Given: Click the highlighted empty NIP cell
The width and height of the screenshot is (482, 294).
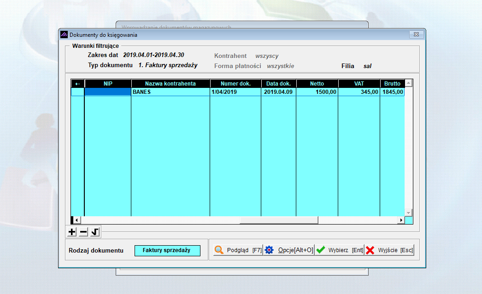Looking at the screenshot, I should [108, 92].
